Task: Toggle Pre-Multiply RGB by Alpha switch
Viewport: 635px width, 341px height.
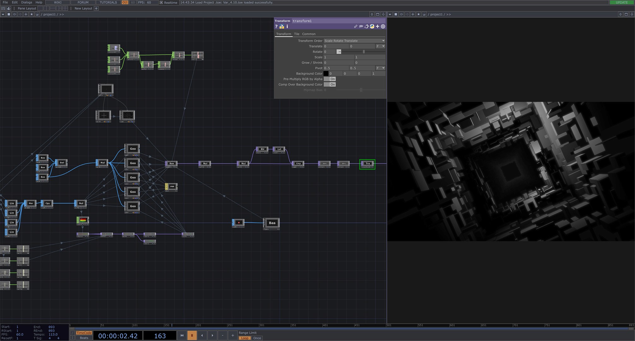Action: pos(330,79)
